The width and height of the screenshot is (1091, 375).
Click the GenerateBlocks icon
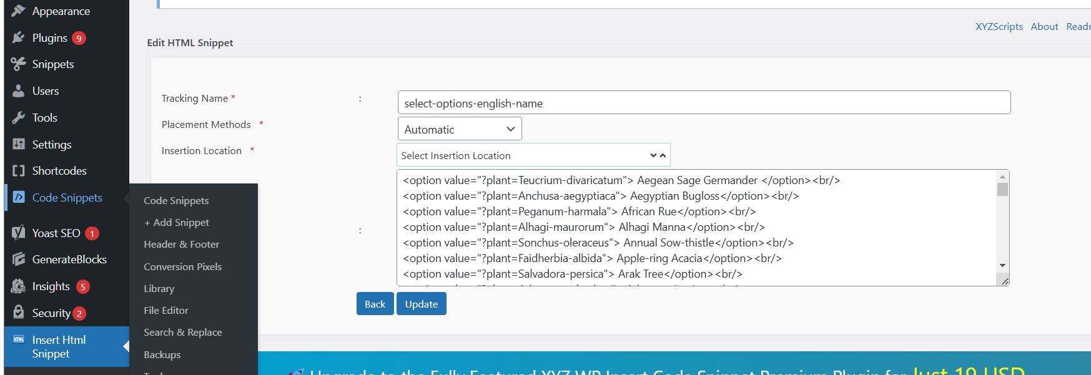(x=19, y=260)
